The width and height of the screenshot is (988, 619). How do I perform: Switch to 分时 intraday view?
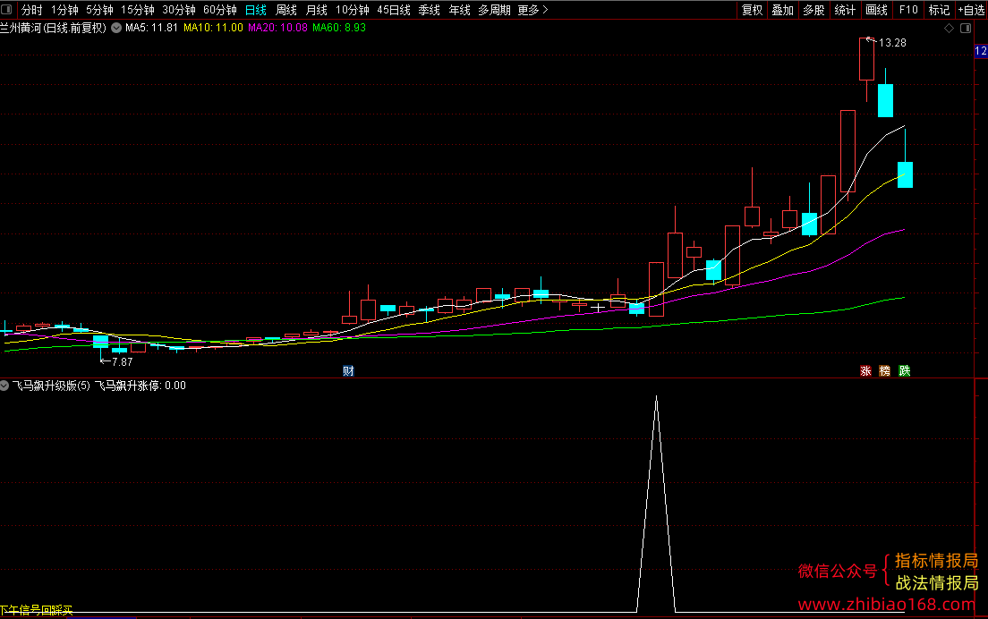pyautogui.click(x=32, y=10)
